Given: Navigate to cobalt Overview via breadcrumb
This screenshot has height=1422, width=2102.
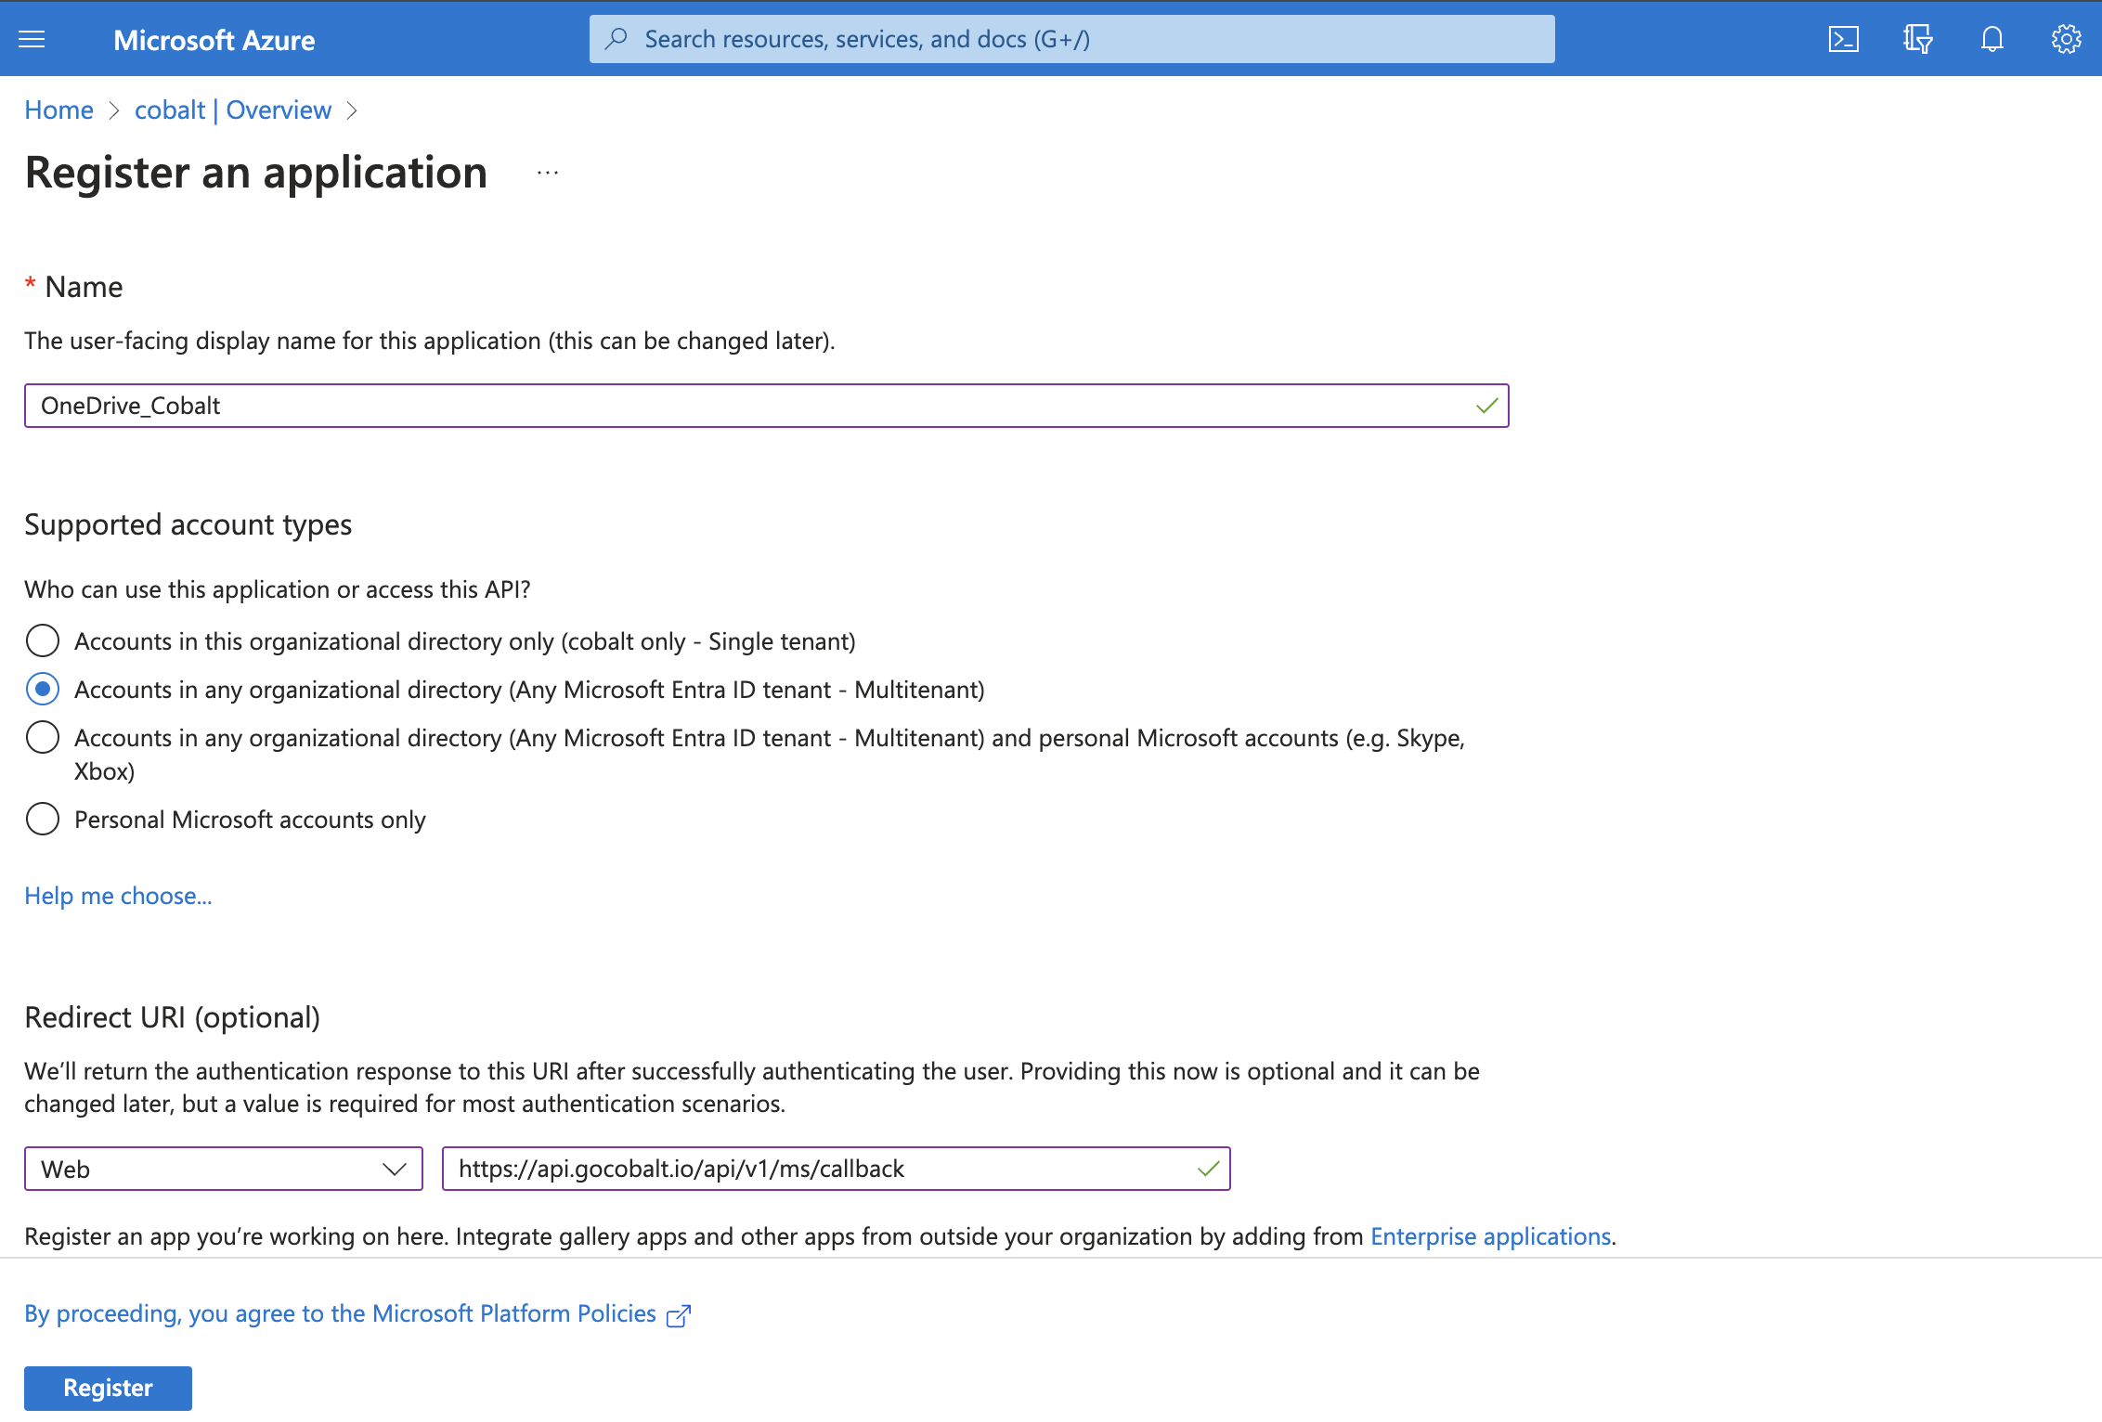Looking at the screenshot, I should click(232, 110).
